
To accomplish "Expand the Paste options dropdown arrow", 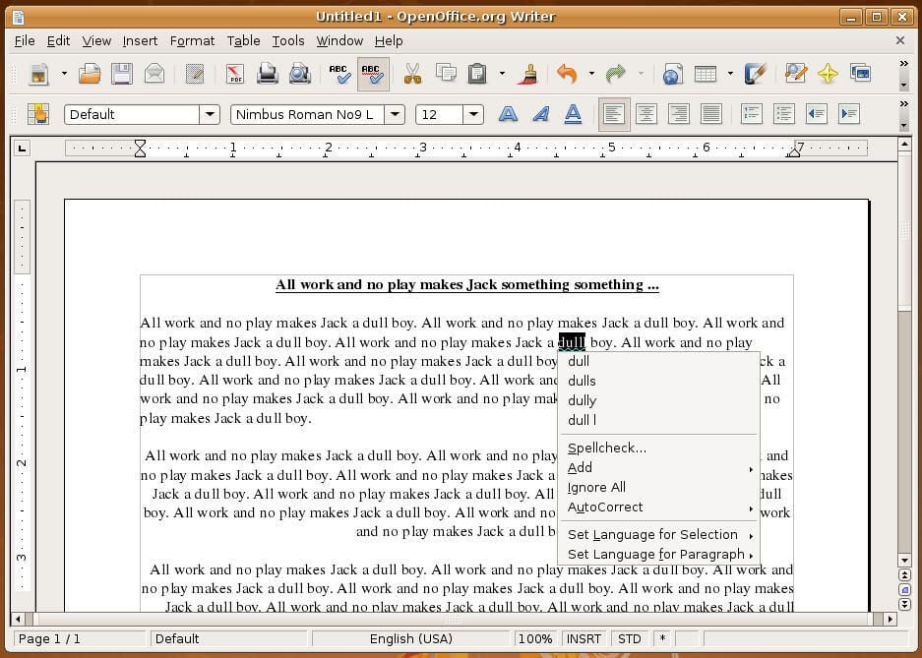I will coord(502,74).
